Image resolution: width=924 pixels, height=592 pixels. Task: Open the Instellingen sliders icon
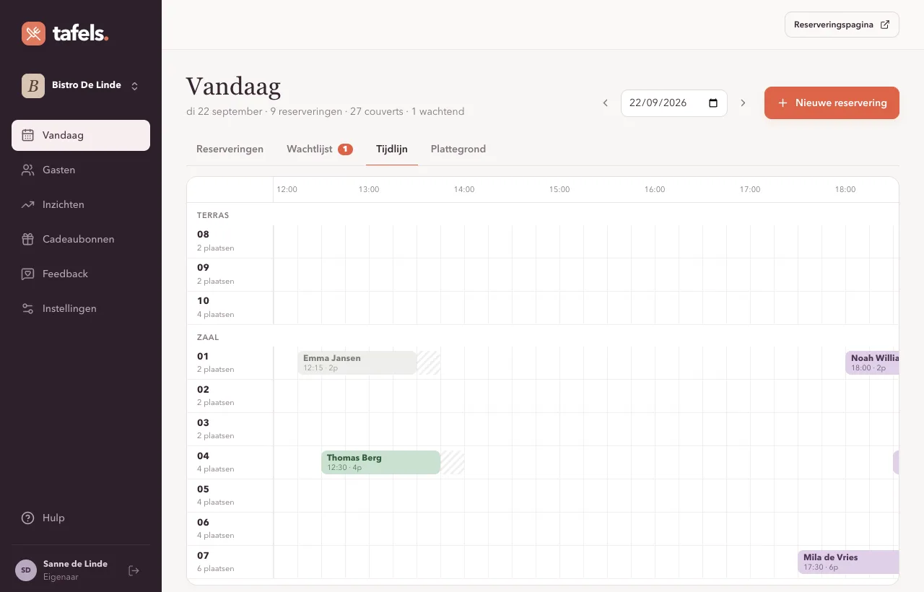tap(28, 308)
